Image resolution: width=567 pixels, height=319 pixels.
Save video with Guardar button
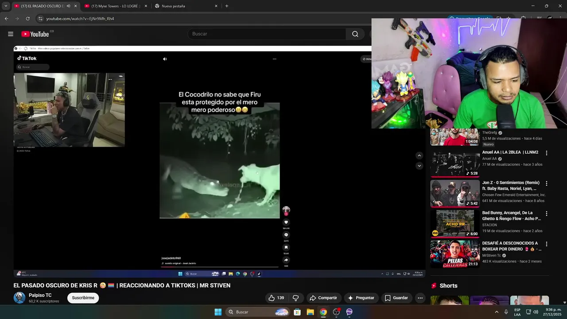coord(396,298)
